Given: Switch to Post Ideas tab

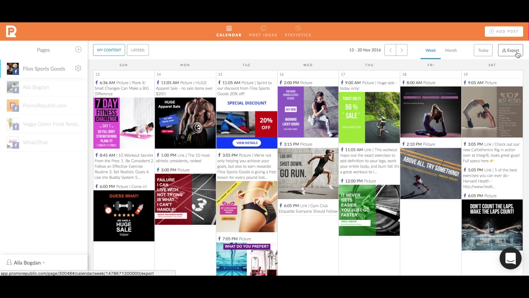Looking at the screenshot, I should tap(263, 31).
